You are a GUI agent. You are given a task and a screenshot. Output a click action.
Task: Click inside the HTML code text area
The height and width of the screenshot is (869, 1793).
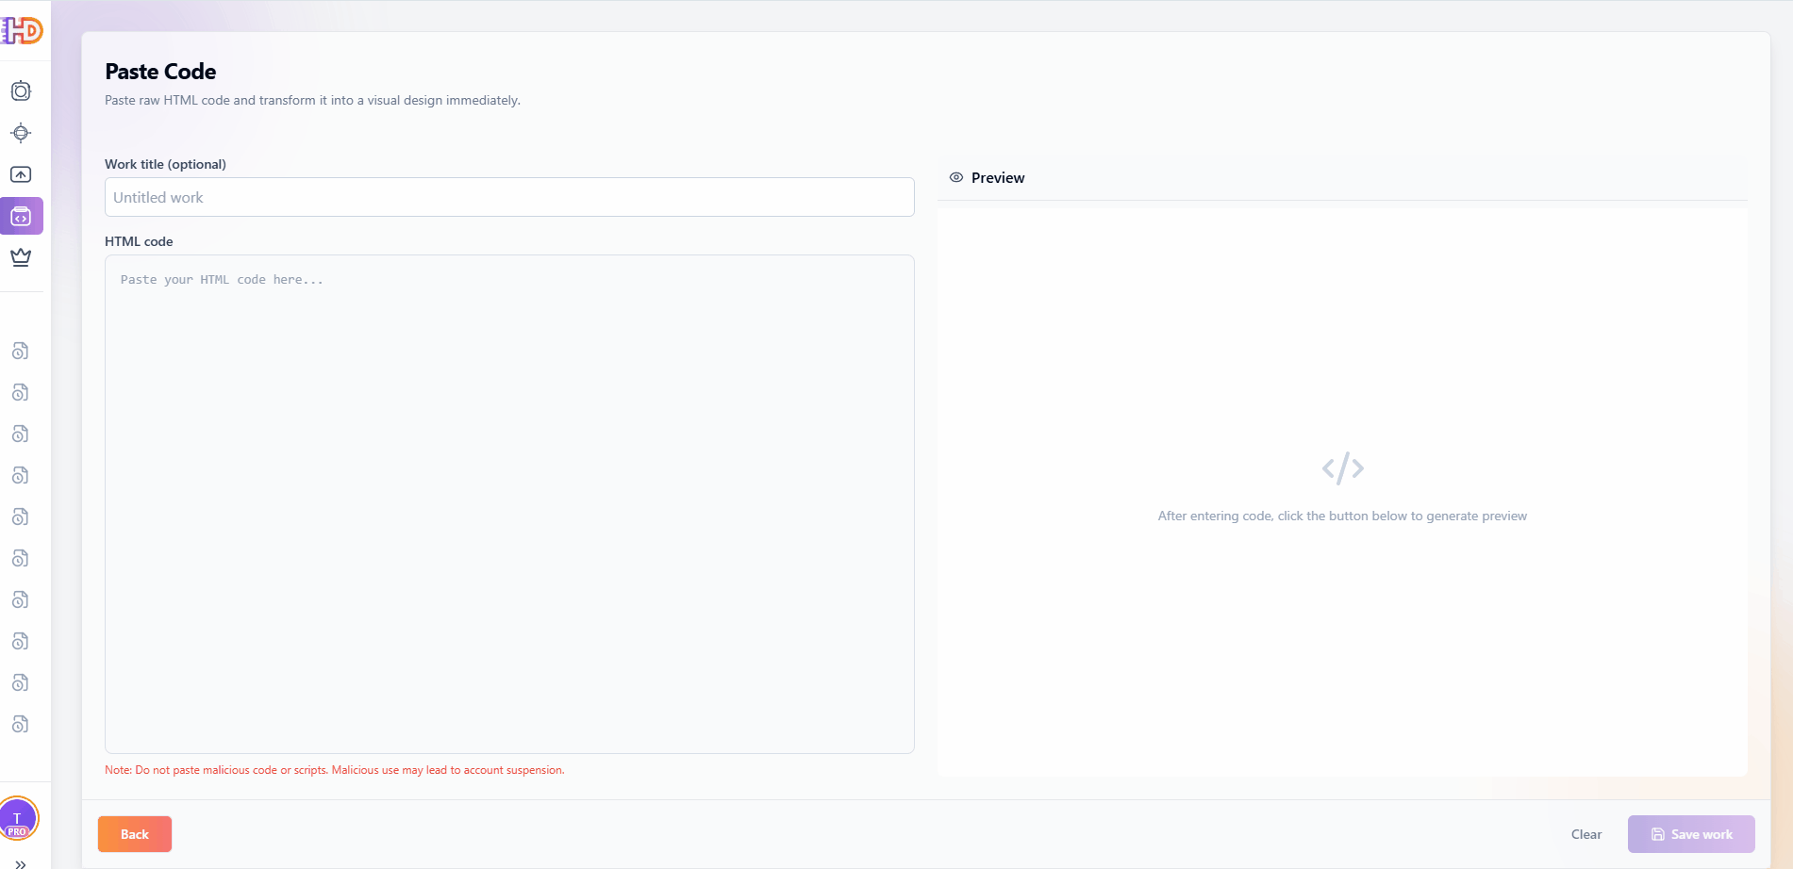pyautogui.click(x=509, y=504)
